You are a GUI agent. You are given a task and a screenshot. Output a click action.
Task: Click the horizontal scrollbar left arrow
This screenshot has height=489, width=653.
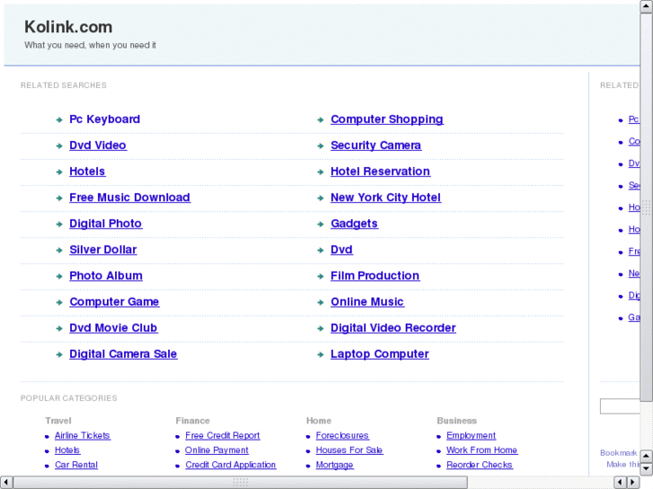click(x=6, y=483)
